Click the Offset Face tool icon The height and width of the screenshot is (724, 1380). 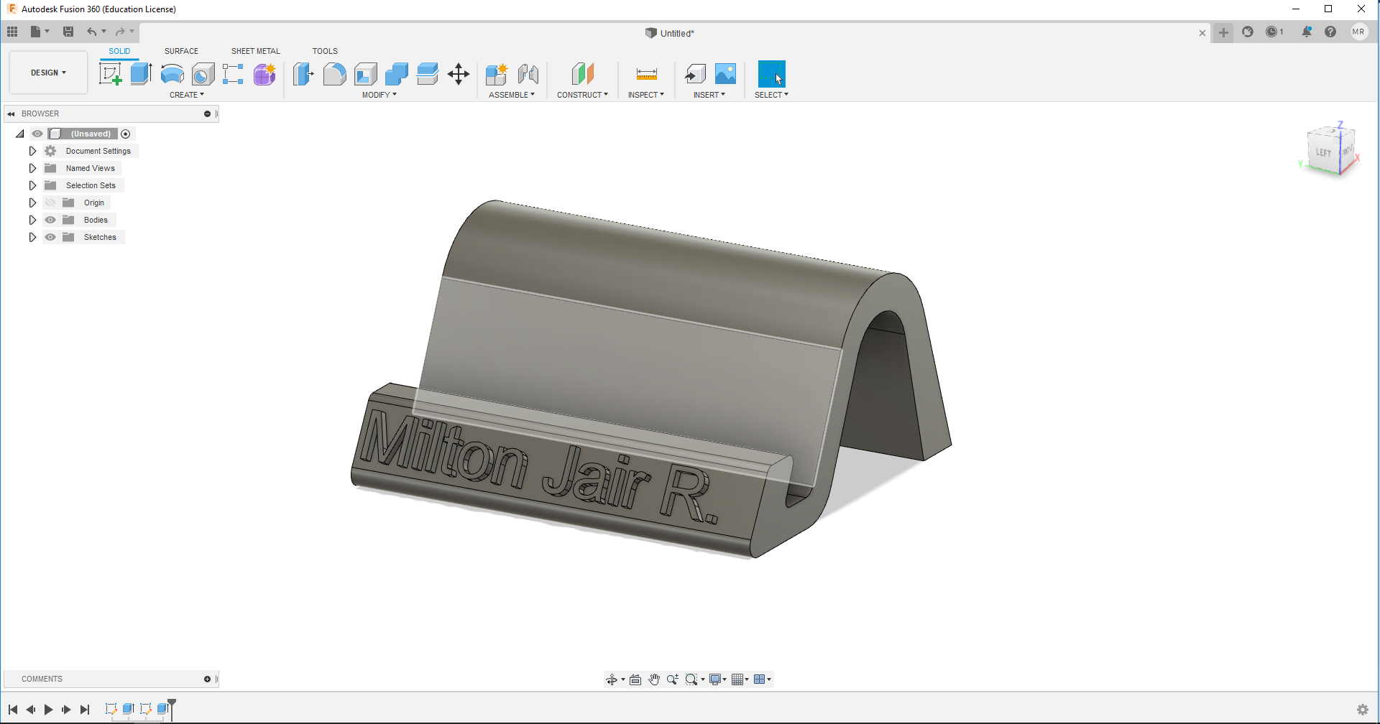[x=427, y=74]
